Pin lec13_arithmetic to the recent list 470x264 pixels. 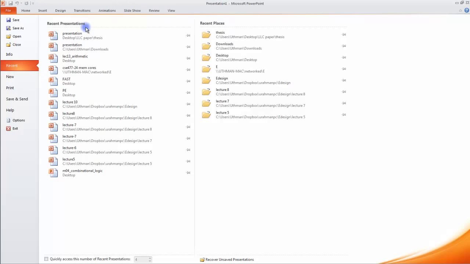pyautogui.click(x=188, y=58)
